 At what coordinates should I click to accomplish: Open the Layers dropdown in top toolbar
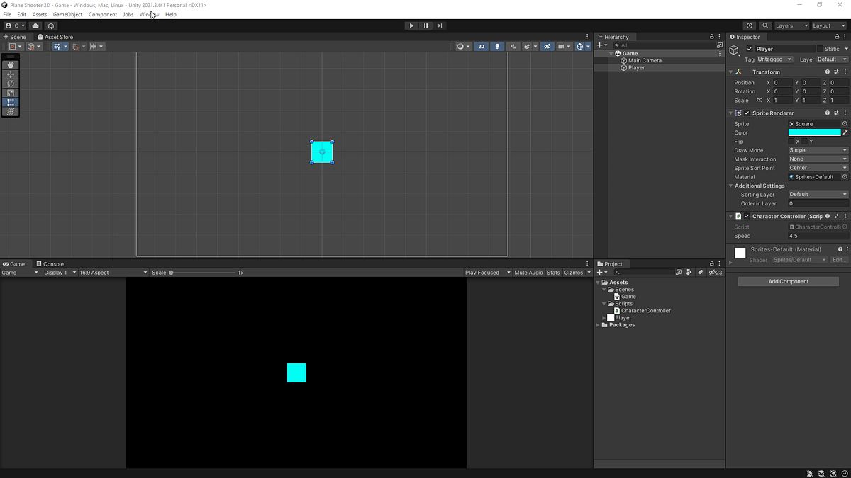pyautogui.click(x=791, y=25)
